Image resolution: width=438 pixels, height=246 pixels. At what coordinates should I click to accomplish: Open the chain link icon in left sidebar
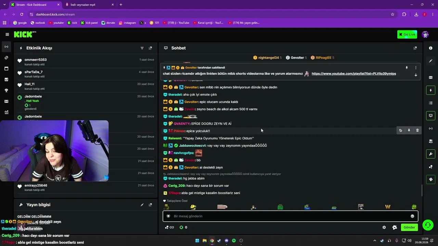(6, 58)
